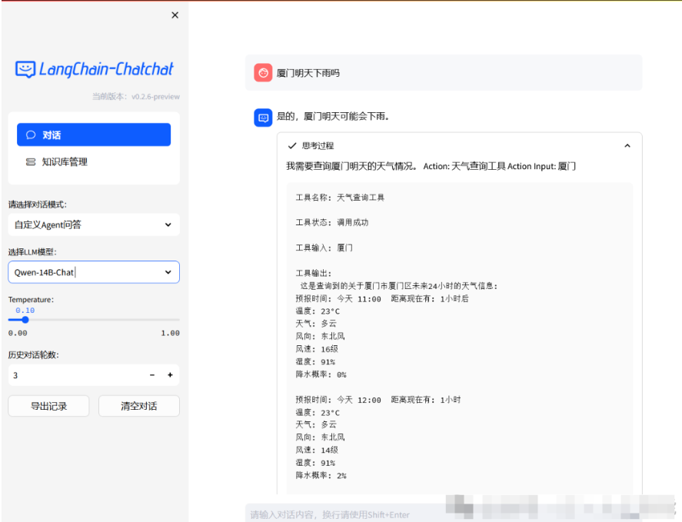Select the 对话 menu item

[x=94, y=135]
